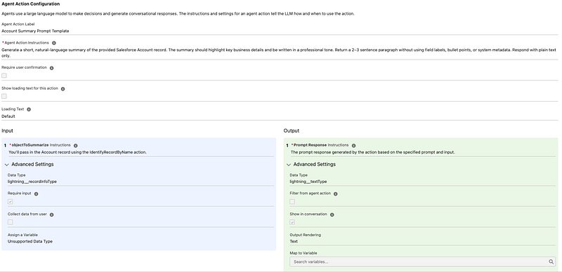Click info icon beside Prompt Response Instructions
This screenshot has width=562, height=272.
(x=354, y=146)
